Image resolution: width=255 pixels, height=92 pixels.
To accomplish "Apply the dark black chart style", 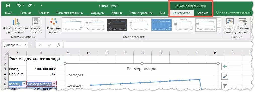I will (x=117, y=25).
